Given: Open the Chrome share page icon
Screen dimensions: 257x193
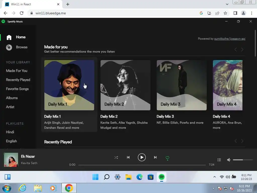Looking at the screenshot, I should (217, 13).
